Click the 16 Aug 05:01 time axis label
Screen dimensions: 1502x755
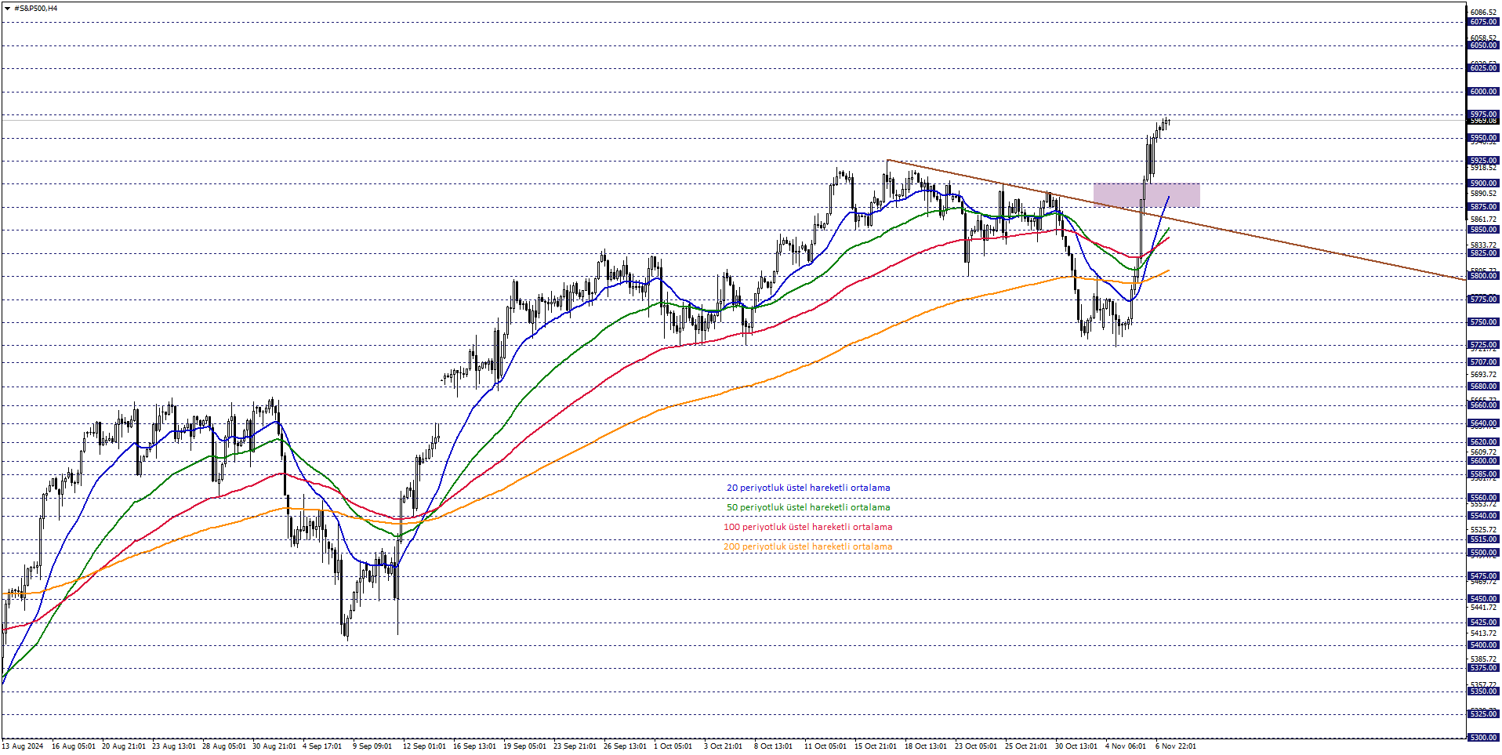(74, 746)
